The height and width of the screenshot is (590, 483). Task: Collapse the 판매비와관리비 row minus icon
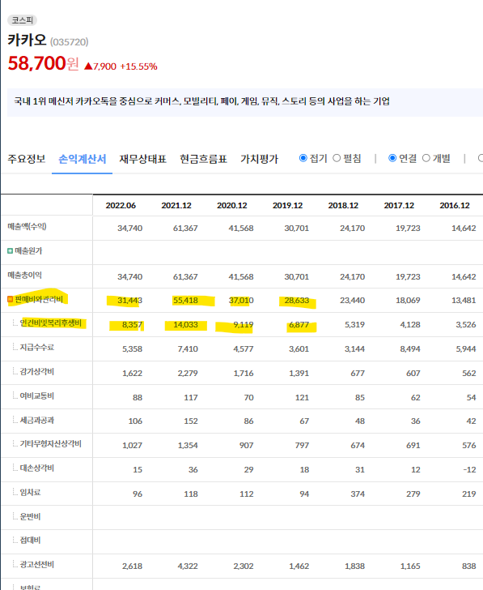[11, 300]
